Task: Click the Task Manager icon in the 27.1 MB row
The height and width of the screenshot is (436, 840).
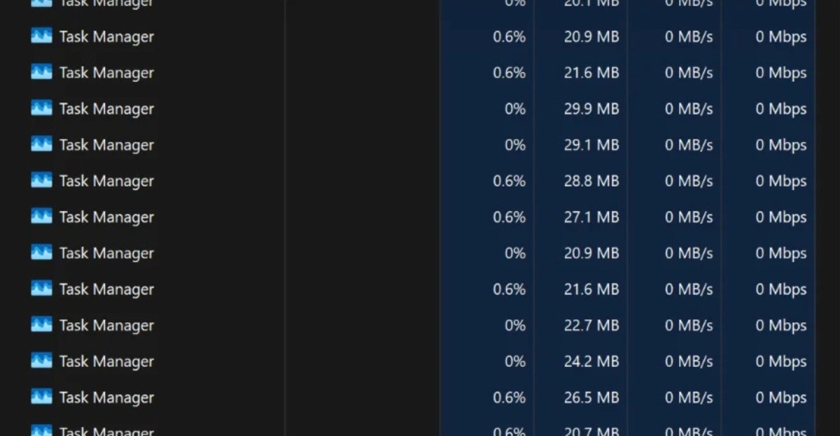Action: click(x=42, y=217)
